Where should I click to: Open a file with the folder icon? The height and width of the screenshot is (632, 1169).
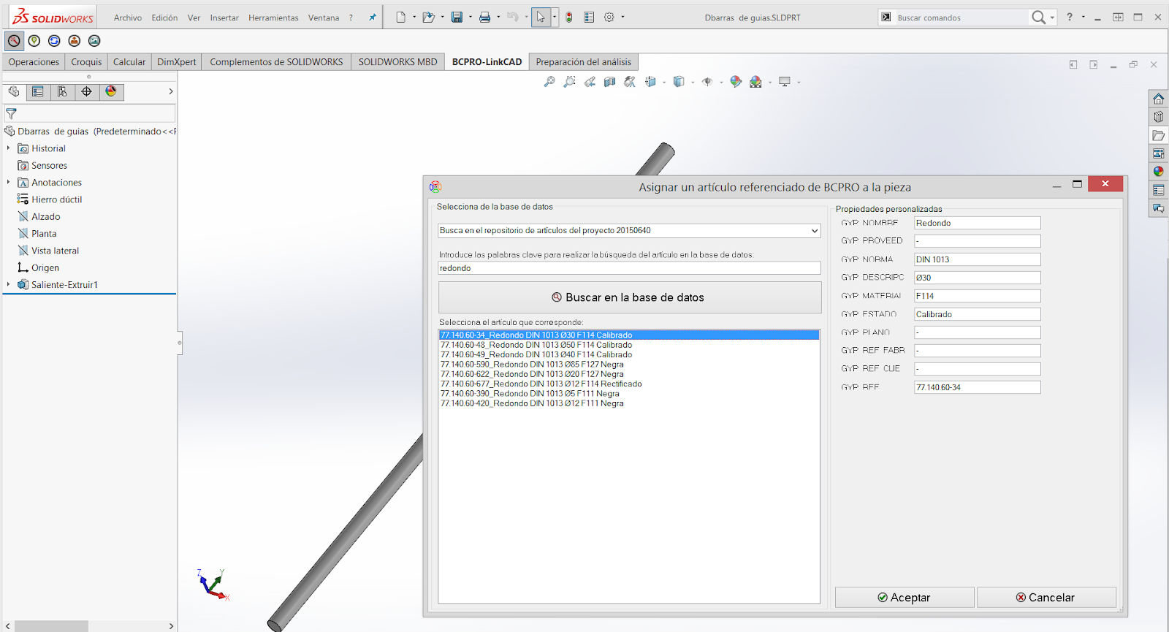tap(429, 17)
